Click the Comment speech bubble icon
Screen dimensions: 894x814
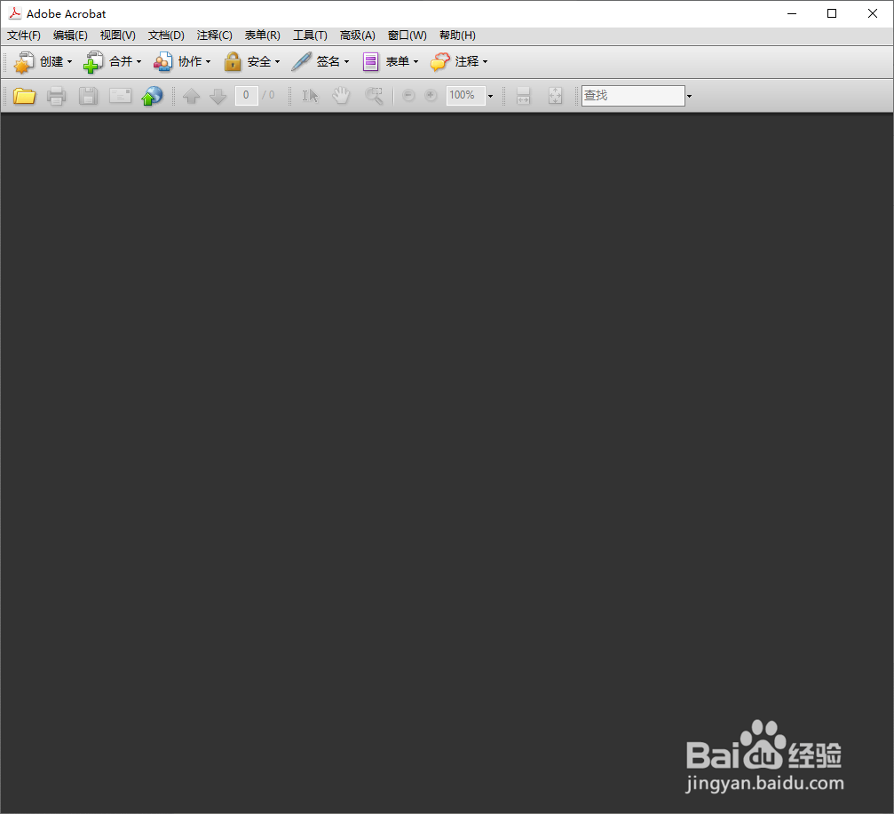[439, 61]
